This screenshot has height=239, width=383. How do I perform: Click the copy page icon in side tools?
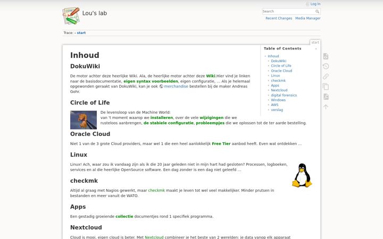pos(326,87)
